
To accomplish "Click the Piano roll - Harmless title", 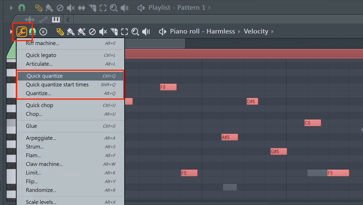I will coord(202,31).
